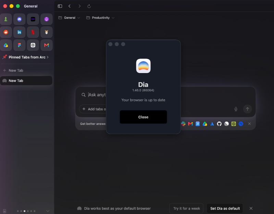Click the GitHub integration icon

[219, 124]
